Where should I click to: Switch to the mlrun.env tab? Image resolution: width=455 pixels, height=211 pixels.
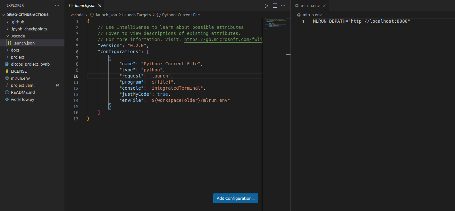[310, 5]
